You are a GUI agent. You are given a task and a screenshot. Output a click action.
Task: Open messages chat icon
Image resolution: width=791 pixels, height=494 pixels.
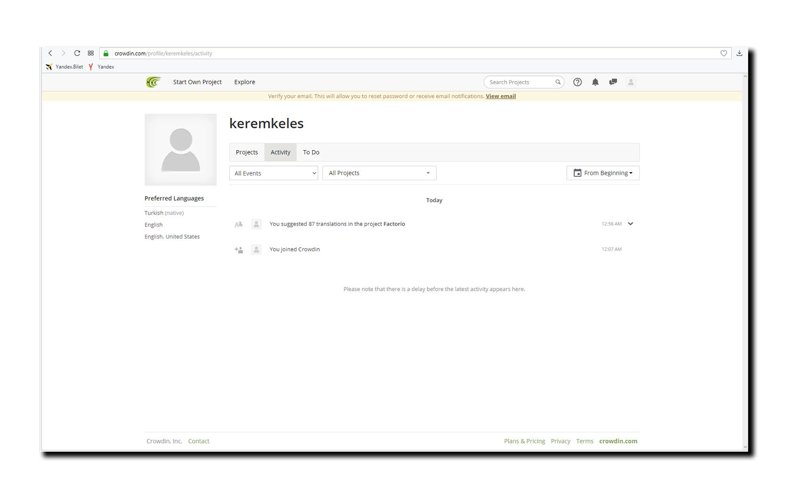613,82
